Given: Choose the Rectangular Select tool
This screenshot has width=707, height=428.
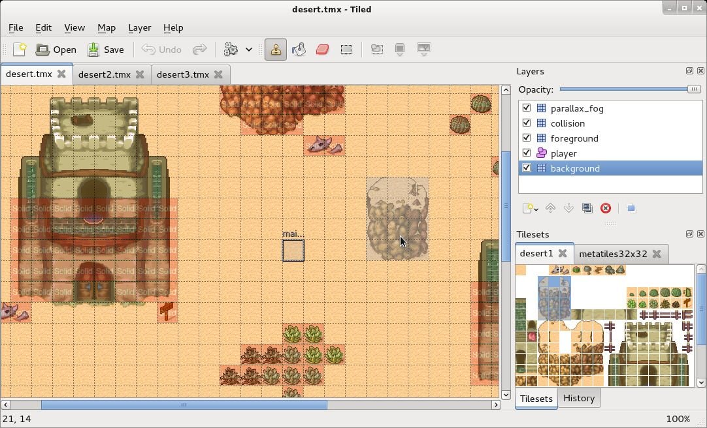Looking at the screenshot, I should (x=347, y=49).
